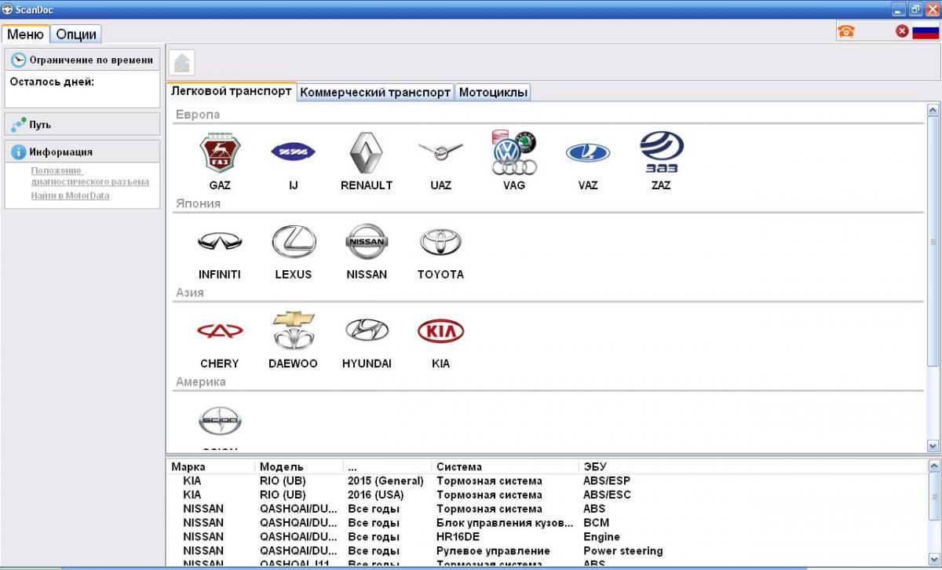Click the clock icon for time limit
The height and width of the screenshot is (570, 942).
coord(18,60)
